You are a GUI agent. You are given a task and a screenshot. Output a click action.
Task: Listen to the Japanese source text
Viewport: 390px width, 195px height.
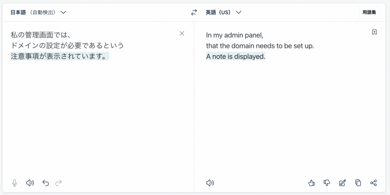coord(30,183)
